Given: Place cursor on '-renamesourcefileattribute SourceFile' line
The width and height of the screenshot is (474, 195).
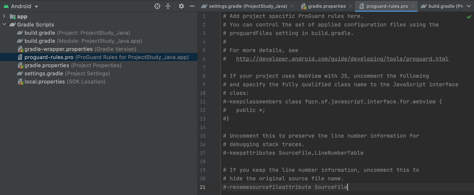Looking at the screenshot, I should click(285, 187).
